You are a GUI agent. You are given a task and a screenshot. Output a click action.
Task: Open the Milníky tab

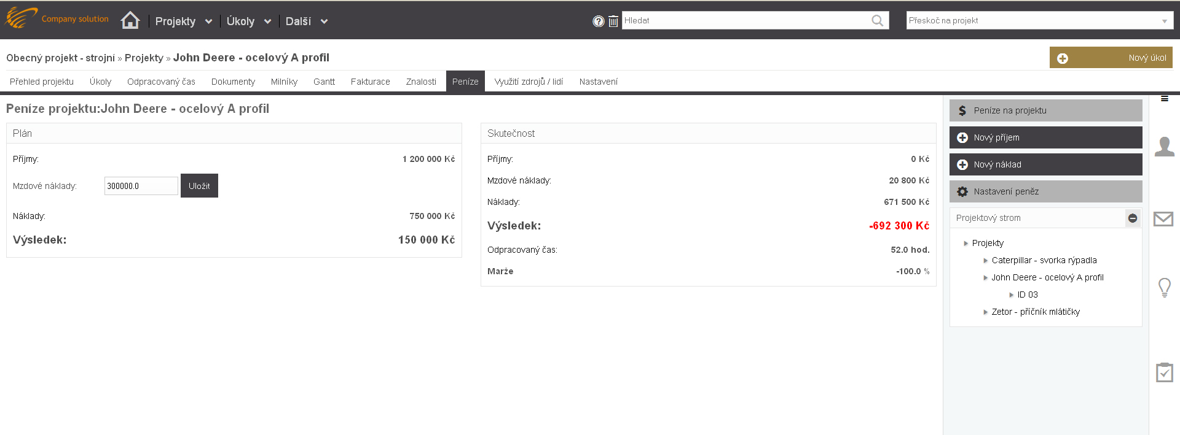284,82
